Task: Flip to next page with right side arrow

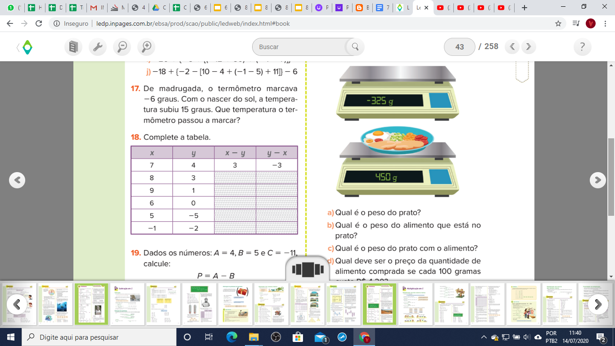Action: (x=597, y=180)
